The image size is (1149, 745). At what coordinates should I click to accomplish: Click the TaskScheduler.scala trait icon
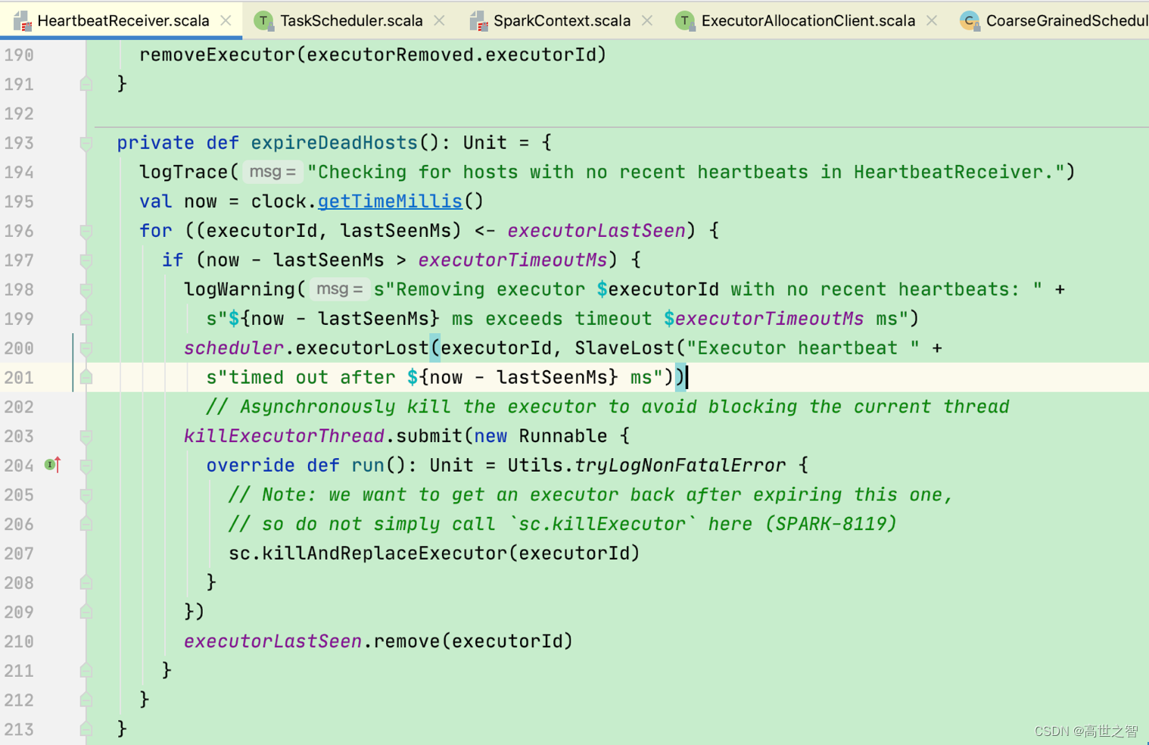click(x=263, y=20)
